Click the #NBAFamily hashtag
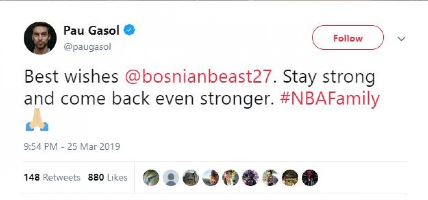428x200 pixels. [x=329, y=99]
